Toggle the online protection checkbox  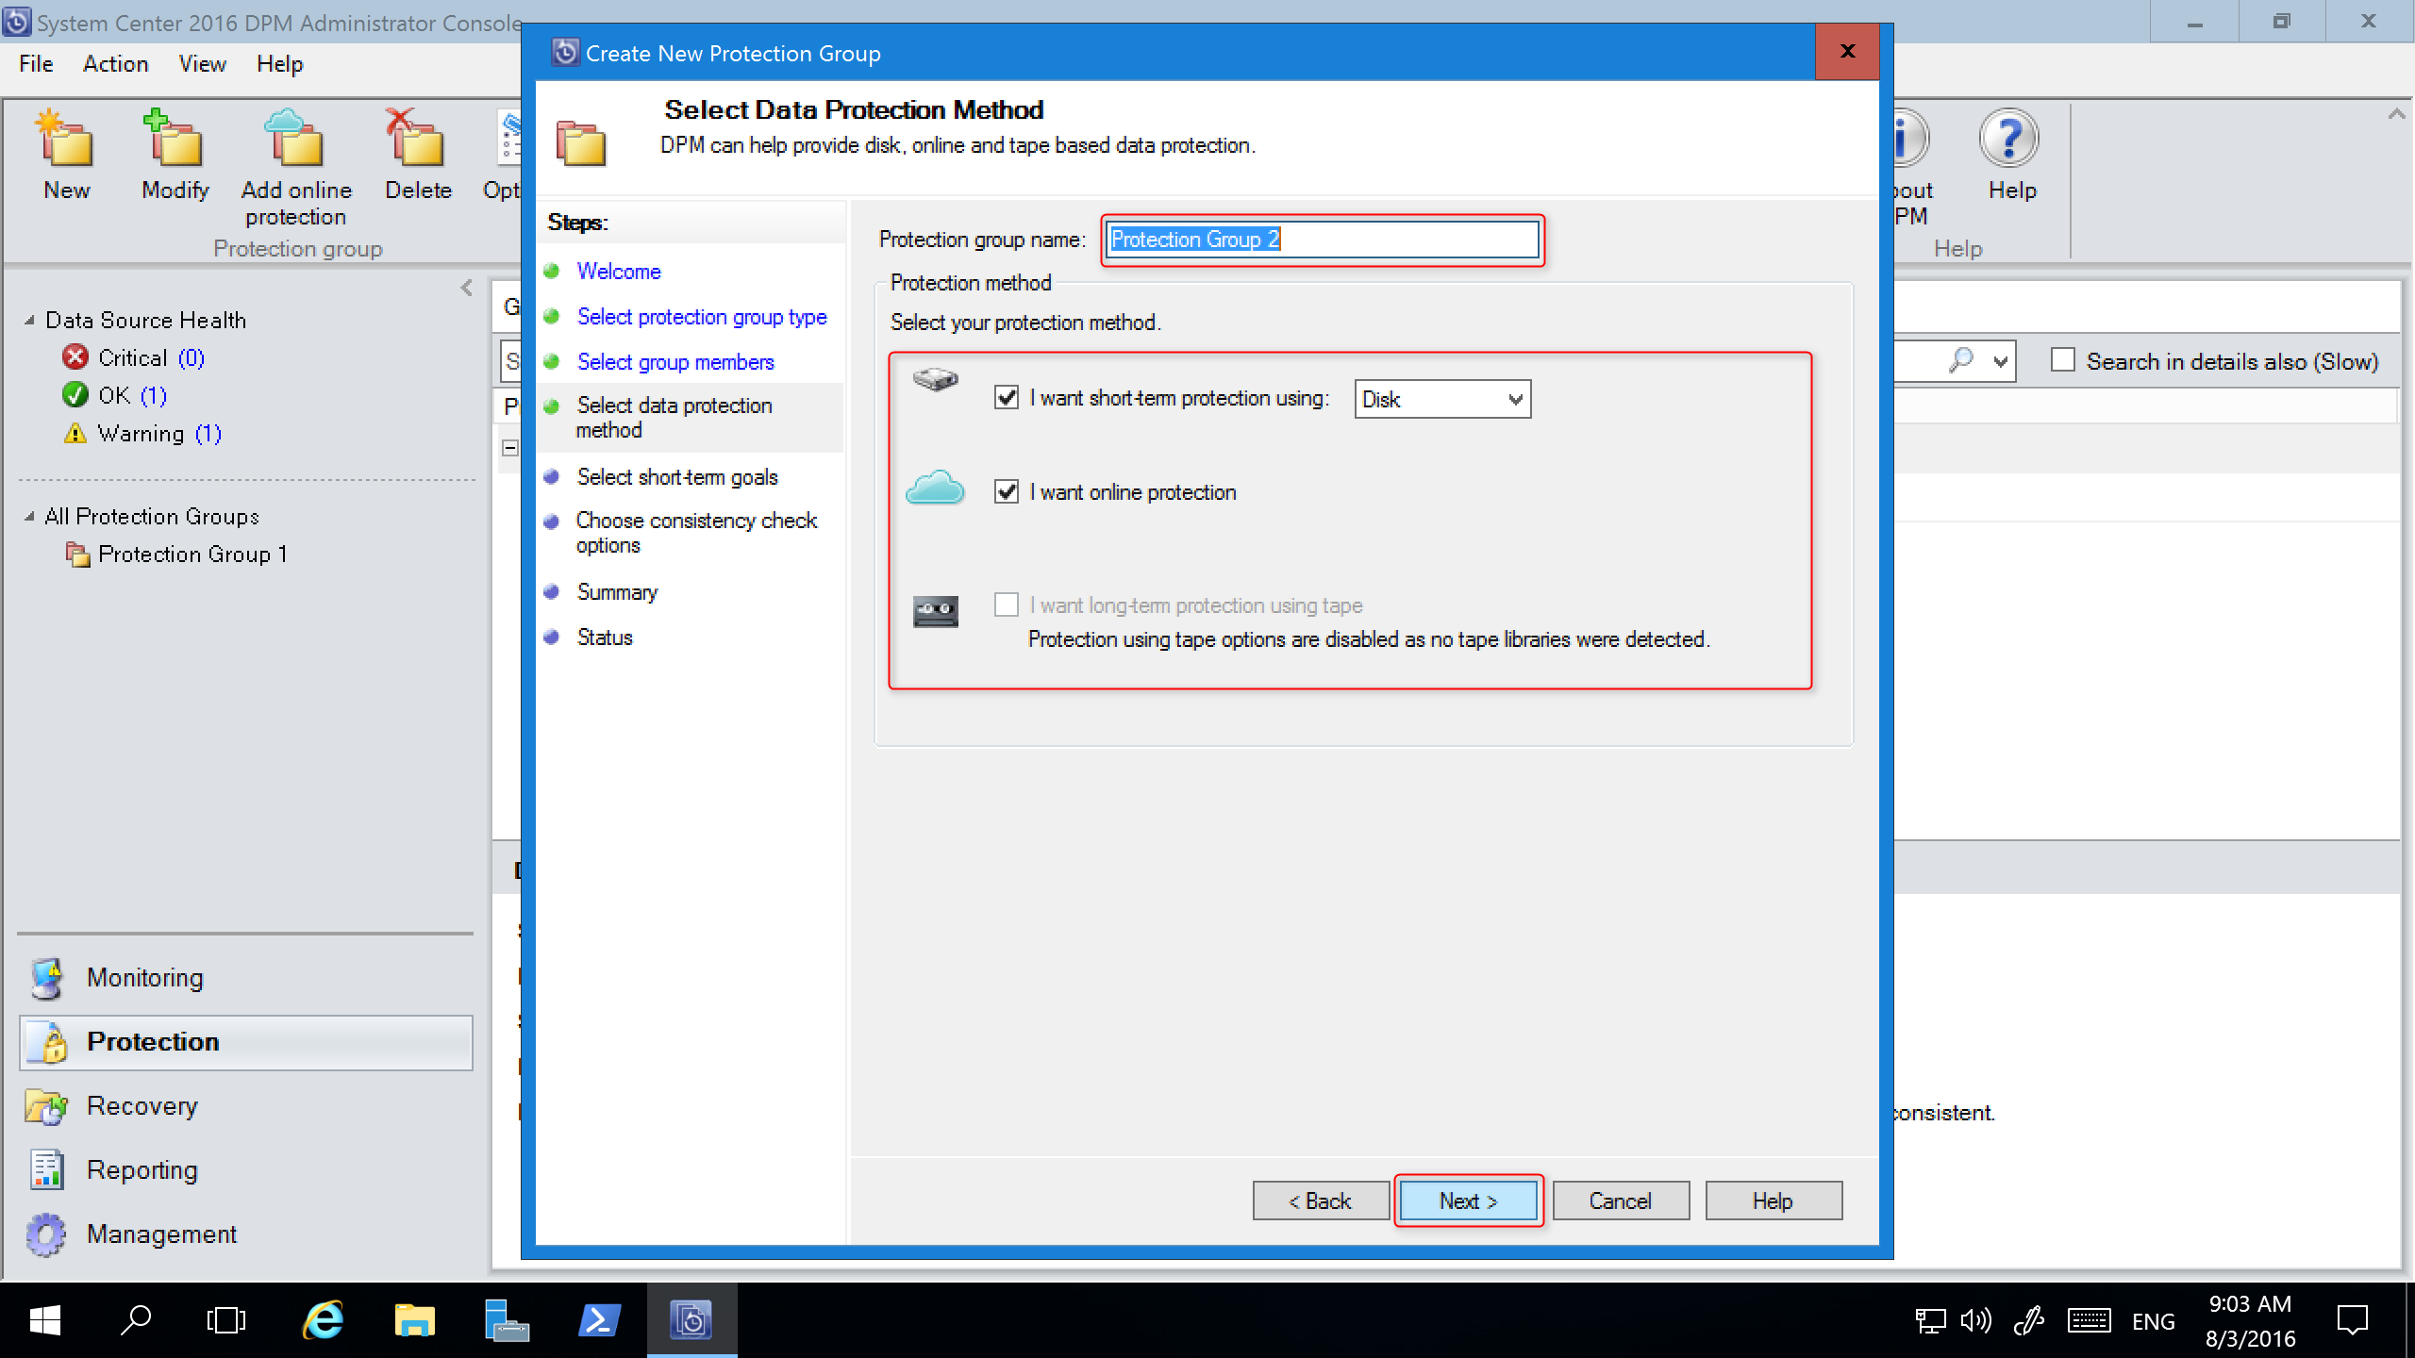(x=1007, y=492)
